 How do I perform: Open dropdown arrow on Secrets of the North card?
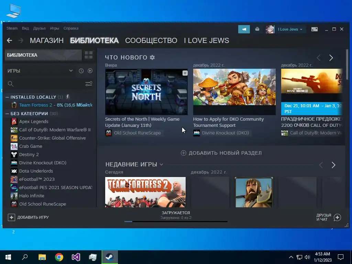click(185, 73)
